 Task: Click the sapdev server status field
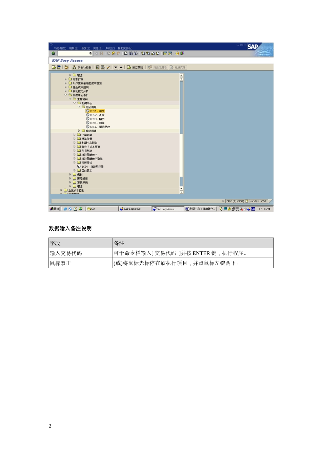[x=254, y=201]
